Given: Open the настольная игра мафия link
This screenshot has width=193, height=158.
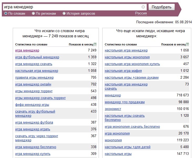Looking at the screenshot, I should pos(123,71).
